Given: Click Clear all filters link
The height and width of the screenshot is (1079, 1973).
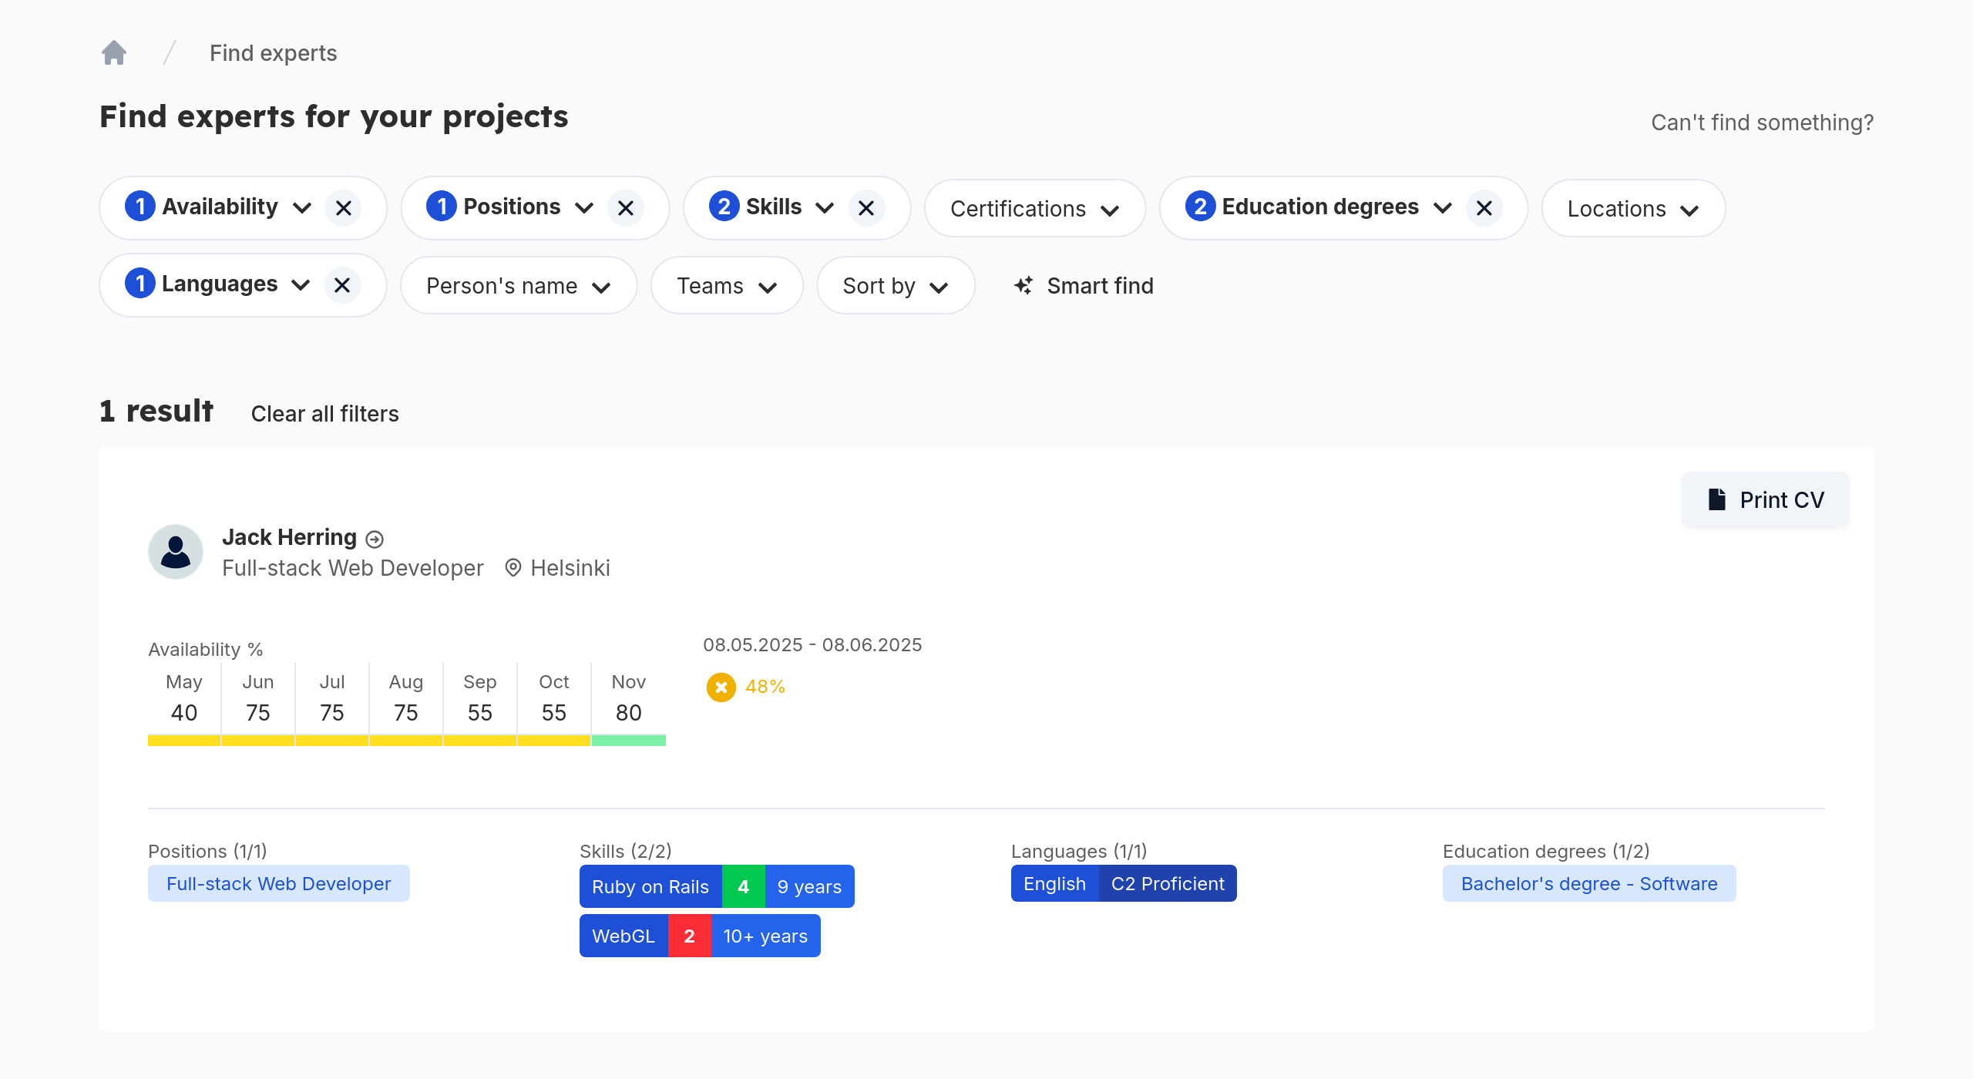Looking at the screenshot, I should 324,414.
